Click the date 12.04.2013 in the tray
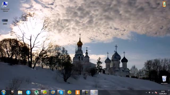170x95 pixels. (163, 94)
